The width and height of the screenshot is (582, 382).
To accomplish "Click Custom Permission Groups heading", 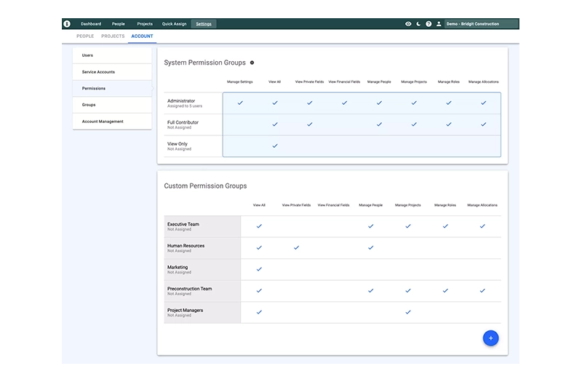I will point(205,186).
